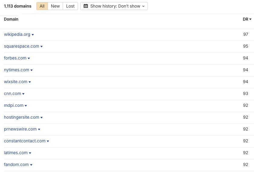This screenshot has height=173, width=254.
Task: Click DR value 92 for latimes.com
Action: tap(246, 153)
